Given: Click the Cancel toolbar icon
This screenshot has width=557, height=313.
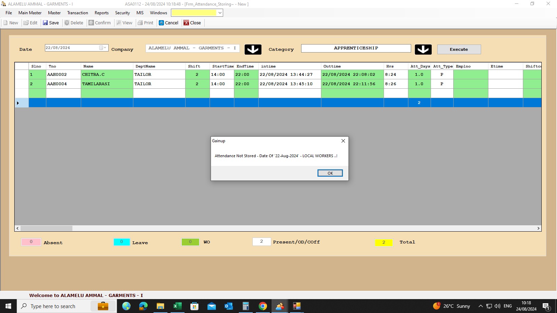Looking at the screenshot, I should point(162,23).
